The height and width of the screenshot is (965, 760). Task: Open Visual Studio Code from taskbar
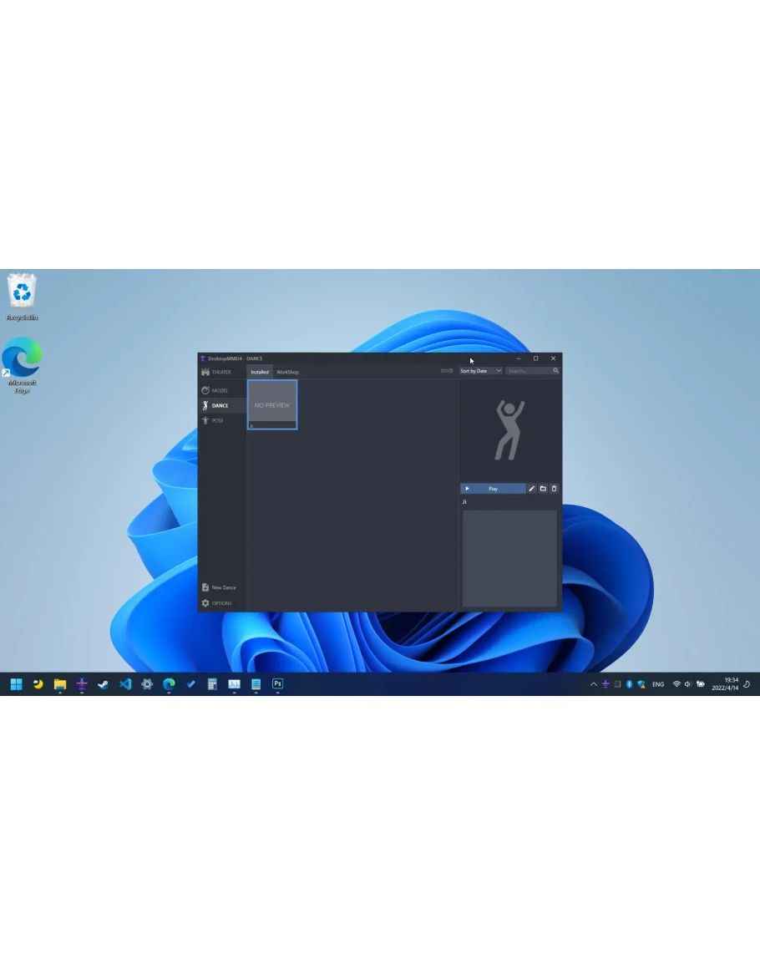click(x=125, y=683)
